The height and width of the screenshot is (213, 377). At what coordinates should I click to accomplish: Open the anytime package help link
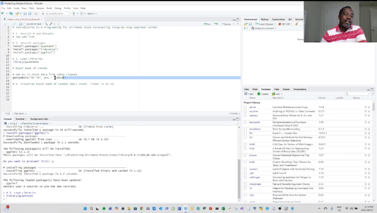[x=253, y=111]
